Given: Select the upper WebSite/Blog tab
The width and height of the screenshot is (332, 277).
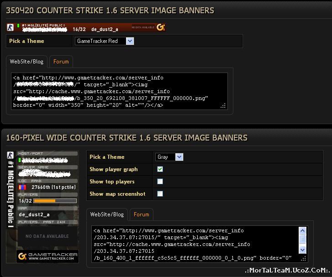Looking at the screenshot, I should coord(26,62).
